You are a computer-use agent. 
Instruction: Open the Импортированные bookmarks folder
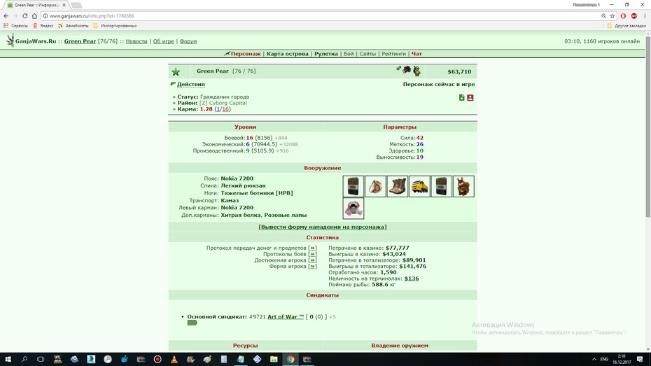(115, 26)
